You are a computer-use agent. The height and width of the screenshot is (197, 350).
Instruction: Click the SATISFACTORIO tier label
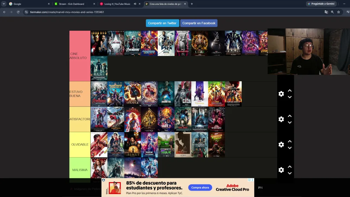pyautogui.click(x=80, y=119)
